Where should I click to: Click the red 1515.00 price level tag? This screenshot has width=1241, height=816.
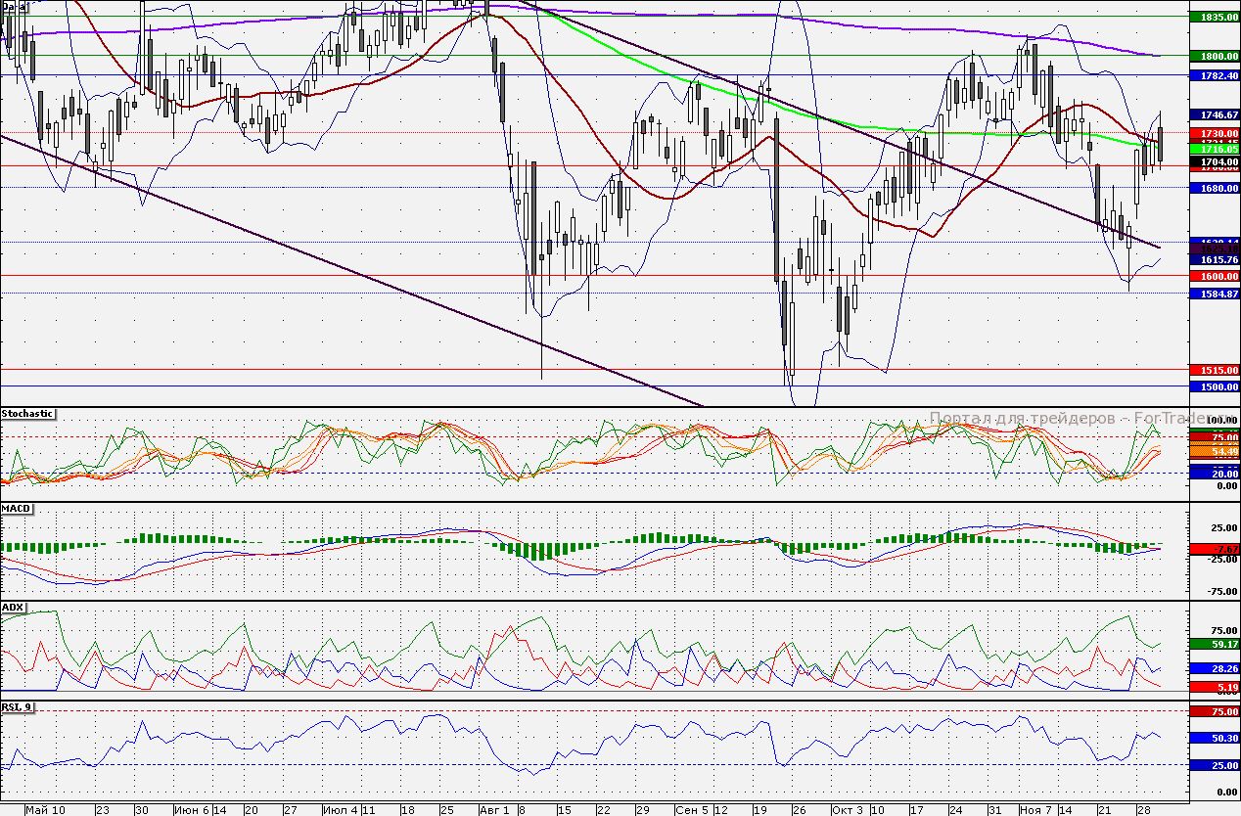click(x=1214, y=371)
